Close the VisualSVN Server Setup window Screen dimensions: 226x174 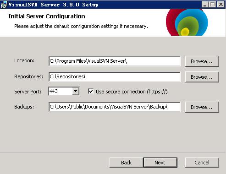[x=221, y=5]
